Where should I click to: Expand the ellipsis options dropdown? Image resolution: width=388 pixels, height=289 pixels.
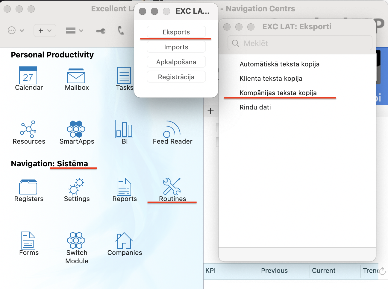16,31
